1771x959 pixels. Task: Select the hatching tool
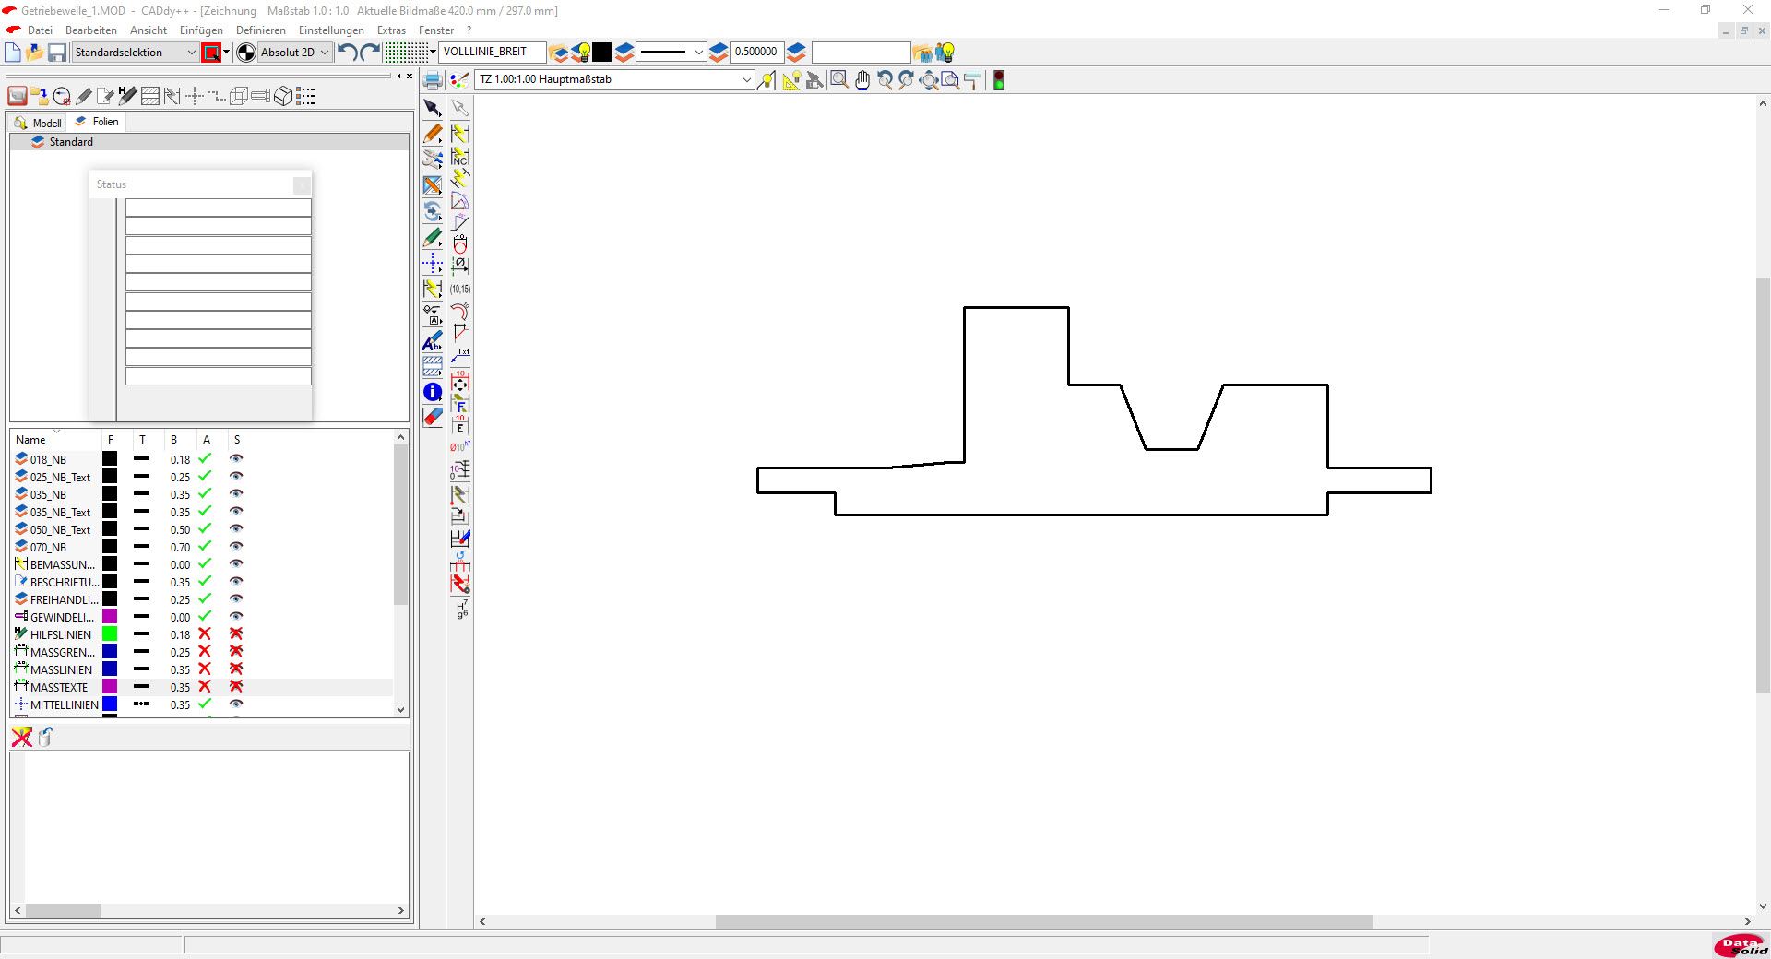[x=433, y=367]
